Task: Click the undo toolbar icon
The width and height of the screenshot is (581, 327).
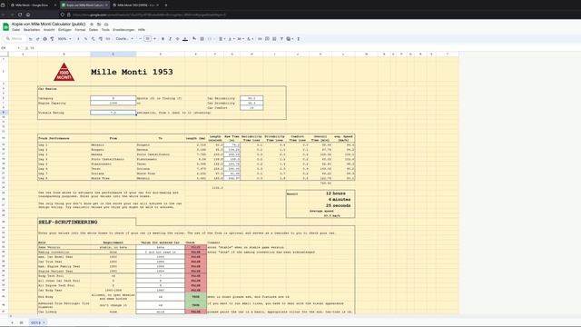Action: 30,38
